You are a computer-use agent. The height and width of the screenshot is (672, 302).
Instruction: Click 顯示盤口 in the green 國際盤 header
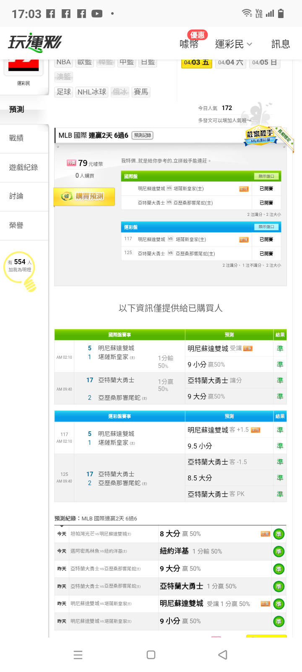pos(266,176)
